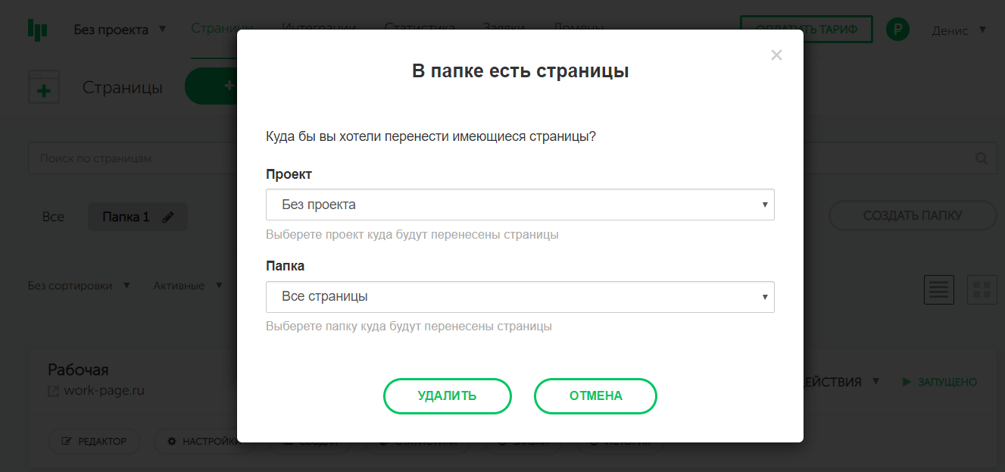Click the search magnifier icon
Image resolution: width=1005 pixels, height=472 pixels.
click(982, 159)
